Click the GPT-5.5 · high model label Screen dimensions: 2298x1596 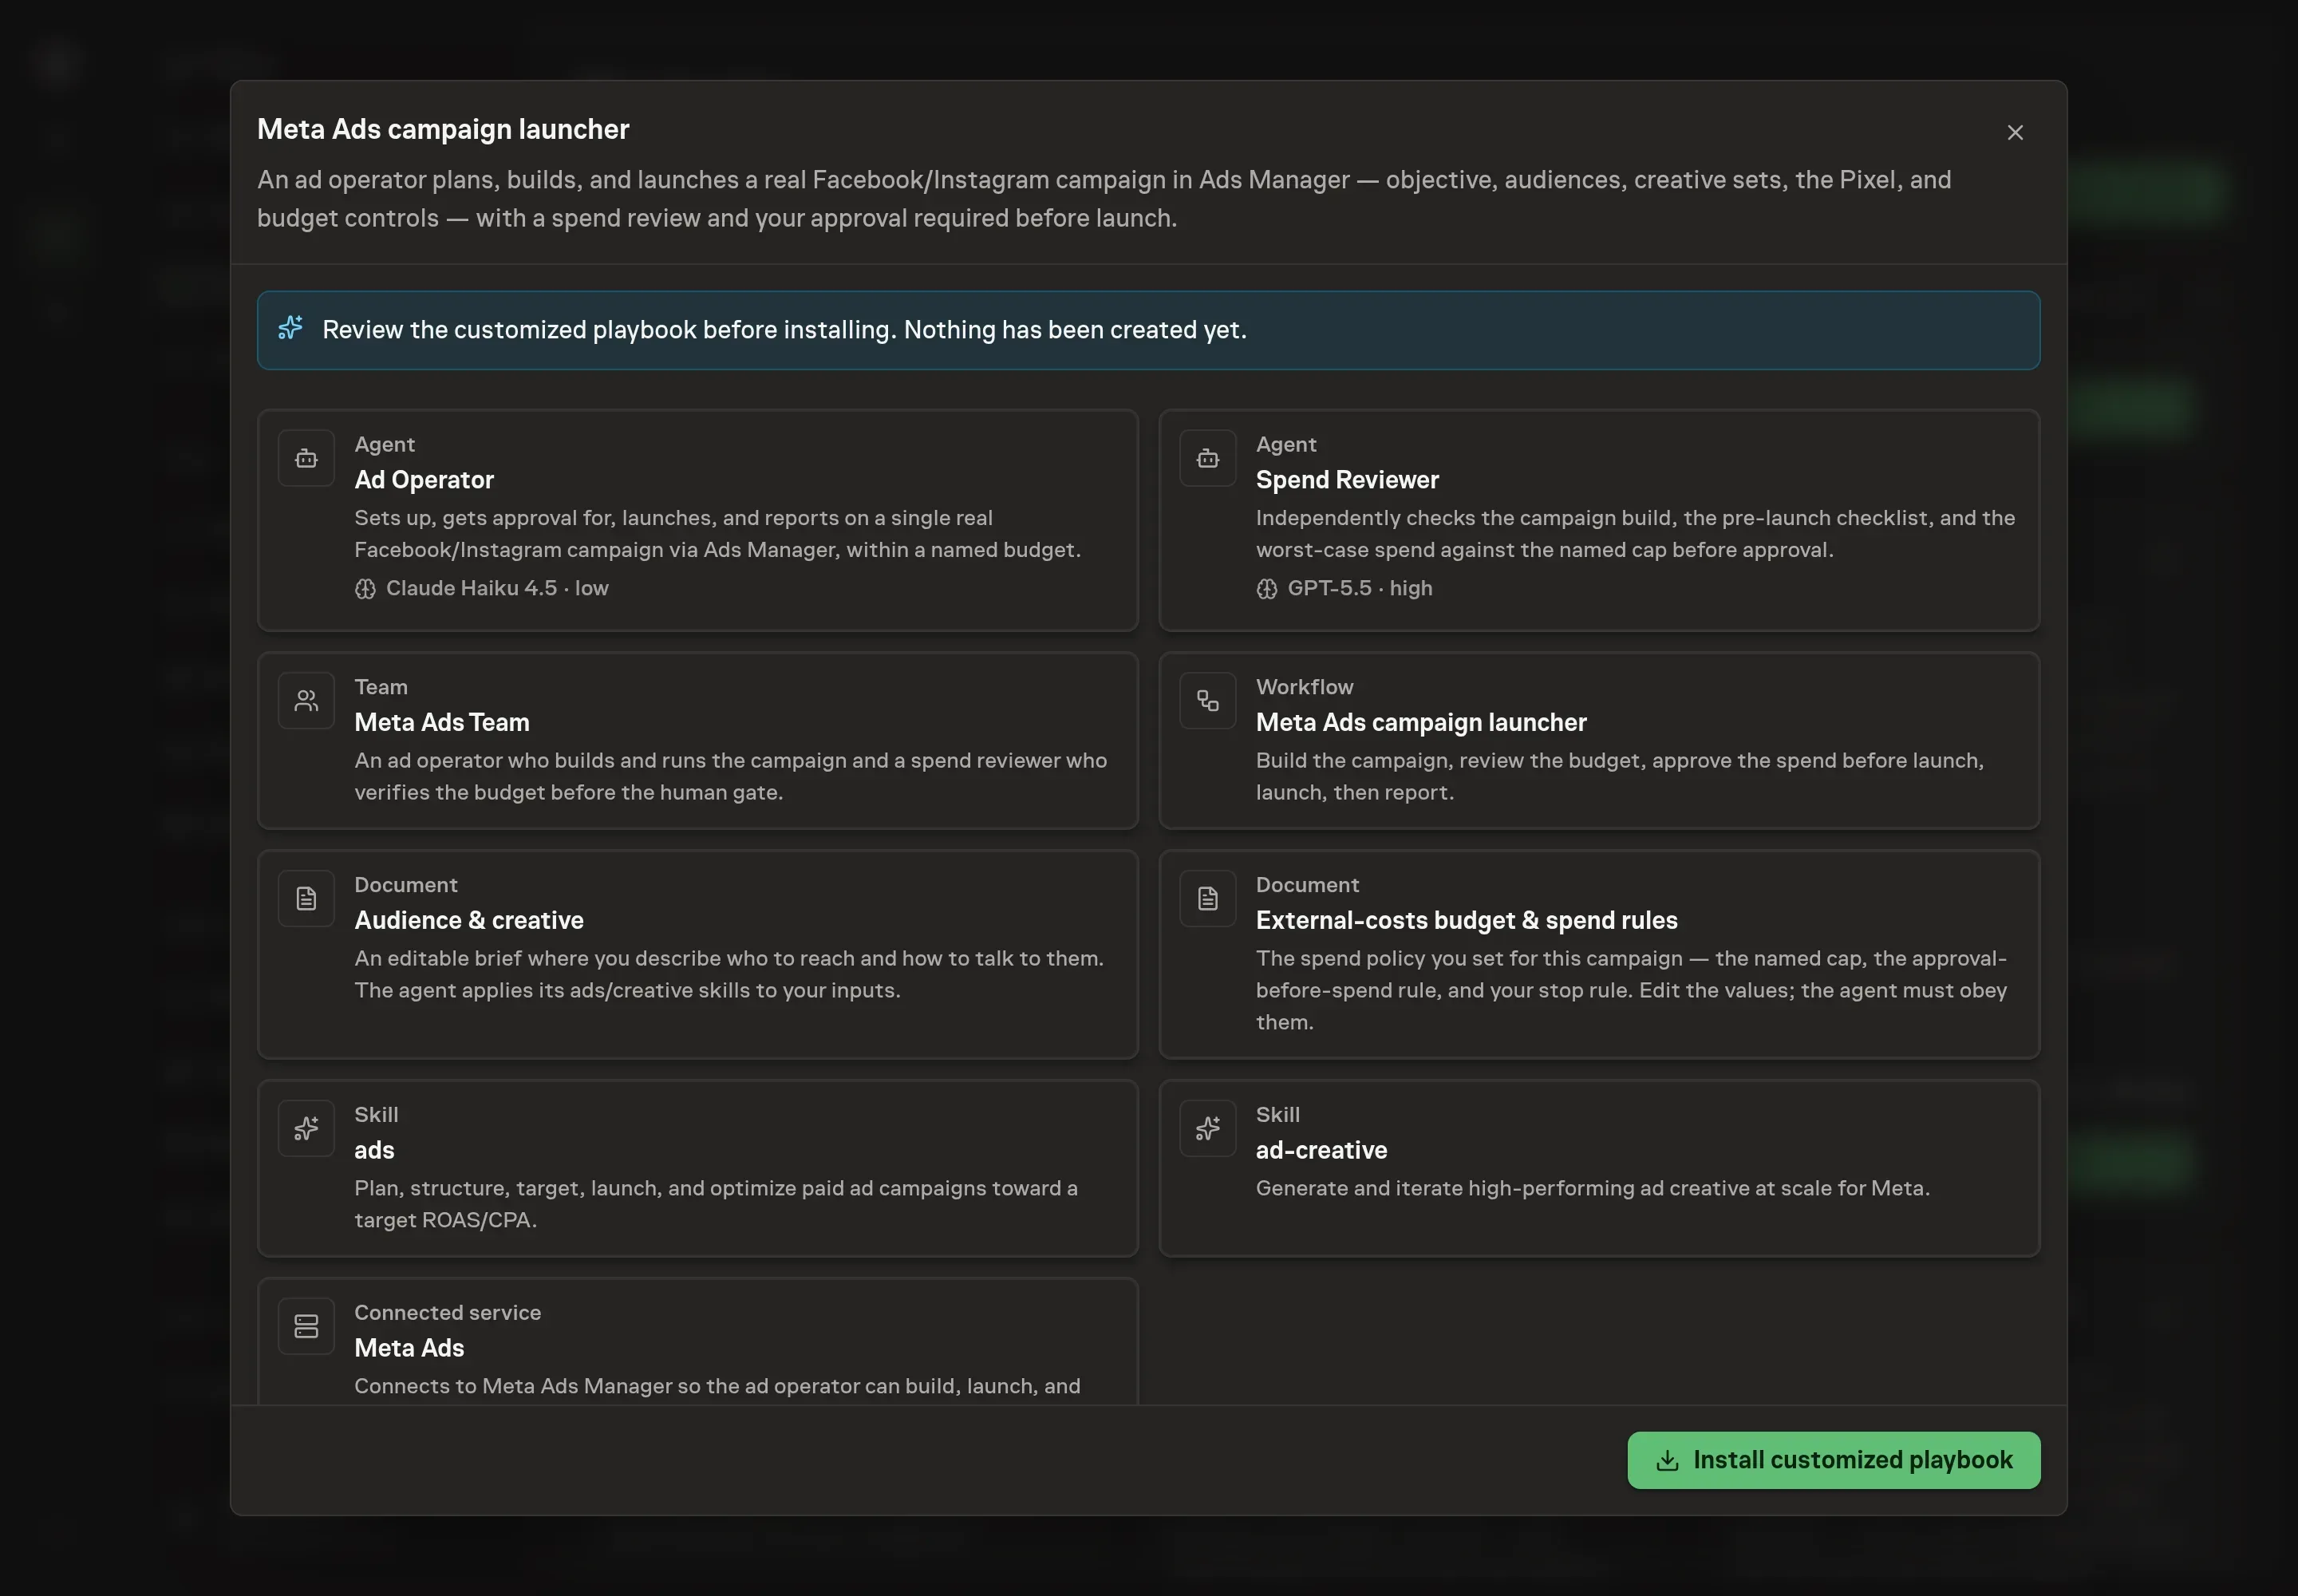pos(1359,589)
